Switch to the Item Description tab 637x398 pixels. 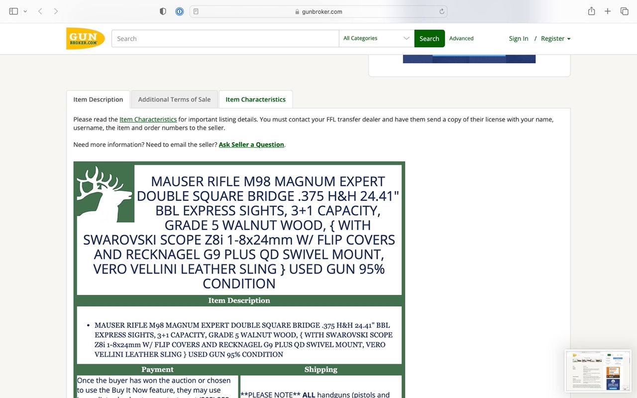click(x=98, y=99)
